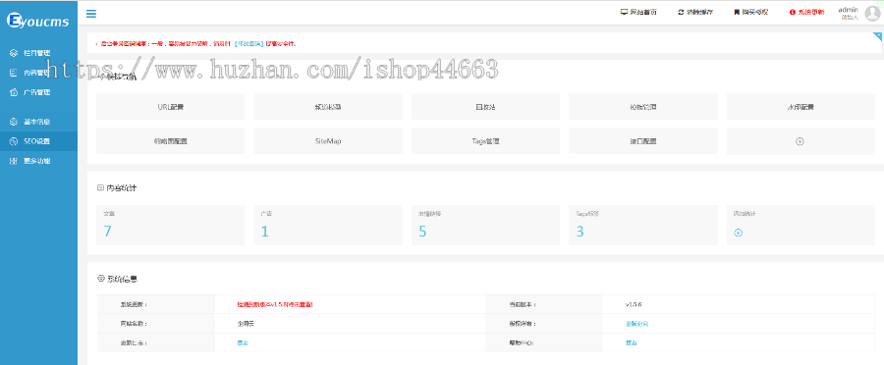Screen dimensions: 884x365
Task: Toggle the hamburger sidebar menu icon
Action: [x=90, y=14]
